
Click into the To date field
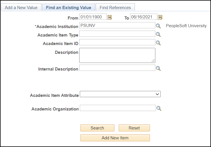click(x=143, y=17)
